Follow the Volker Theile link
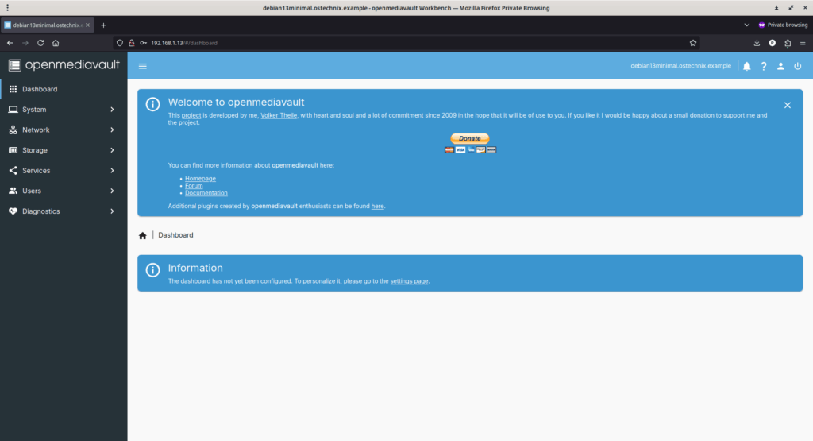The width and height of the screenshot is (813, 441). click(x=279, y=115)
